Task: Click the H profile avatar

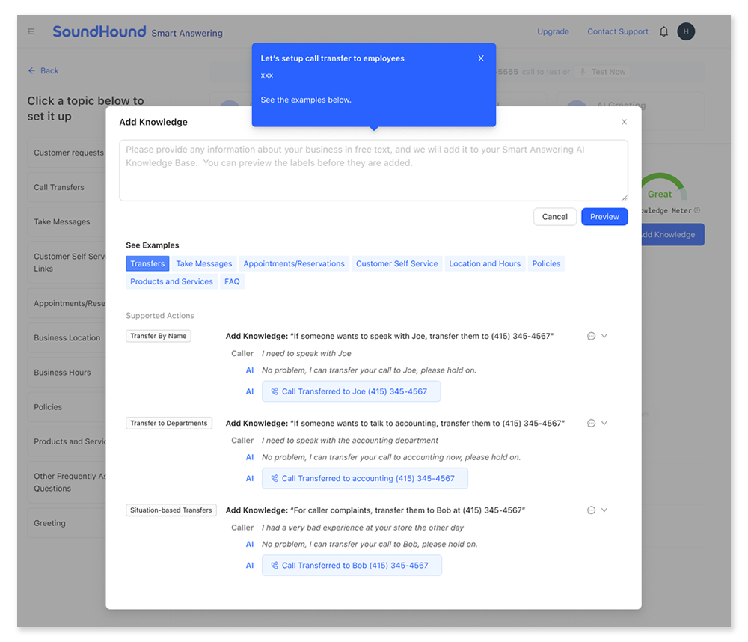Action: (x=686, y=31)
